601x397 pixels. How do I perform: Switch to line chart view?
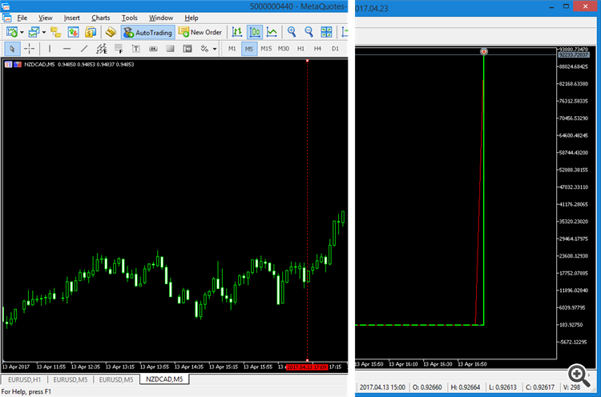point(272,32)
